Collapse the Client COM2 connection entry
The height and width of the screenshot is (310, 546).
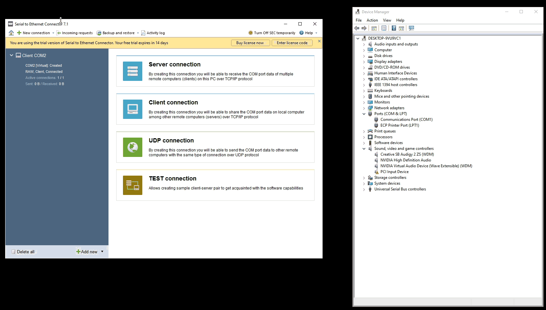click(x=11, y=55)
